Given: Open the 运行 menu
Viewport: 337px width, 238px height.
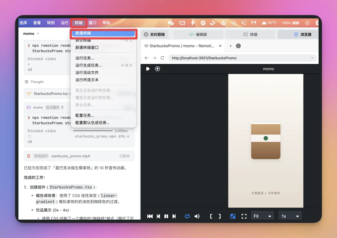Looking at the screenshot, I should [x=65, y=23].
